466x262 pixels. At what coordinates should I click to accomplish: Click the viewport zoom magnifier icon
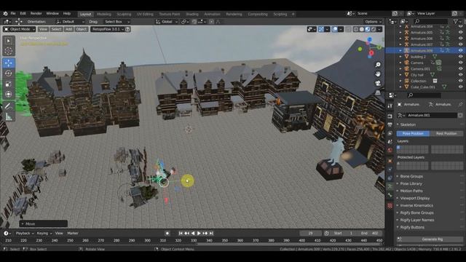(x=378, y=65)
